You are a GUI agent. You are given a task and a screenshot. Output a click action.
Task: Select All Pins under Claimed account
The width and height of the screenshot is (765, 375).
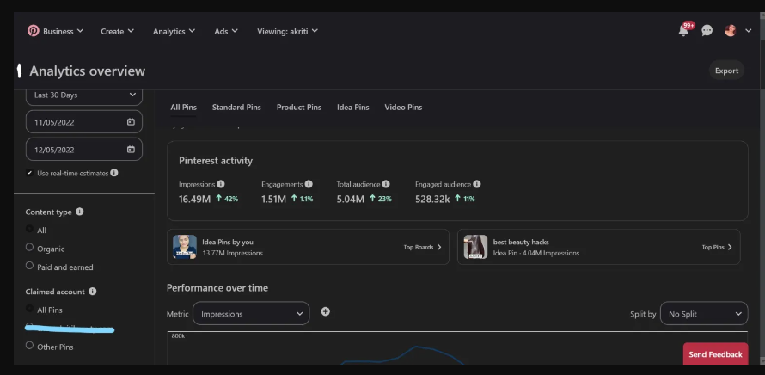tap(30, 309)
